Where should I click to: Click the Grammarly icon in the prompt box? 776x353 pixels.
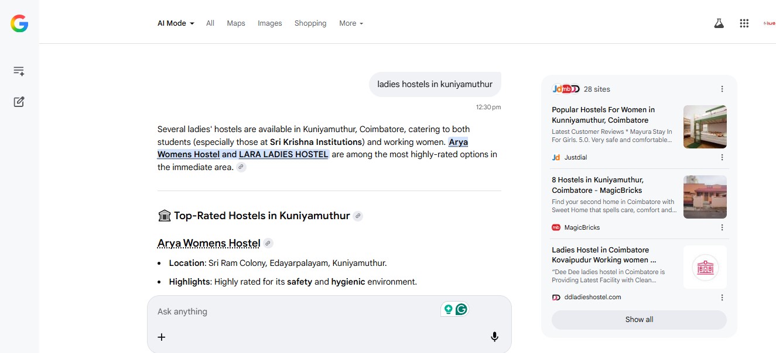[x=462, y=309]
